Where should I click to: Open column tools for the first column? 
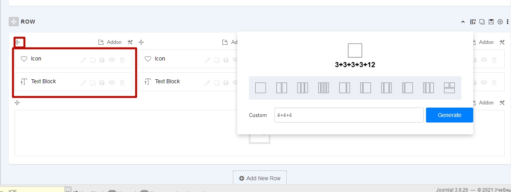[130, 42]
